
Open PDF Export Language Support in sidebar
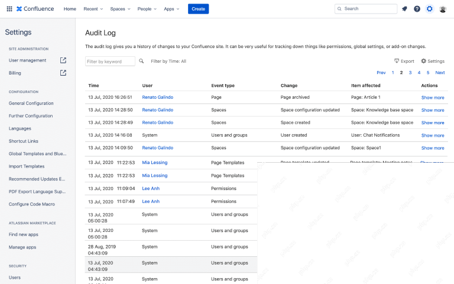(x=37, y=192)
